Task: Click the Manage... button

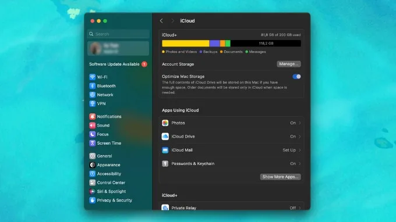Action: (289, 64)
